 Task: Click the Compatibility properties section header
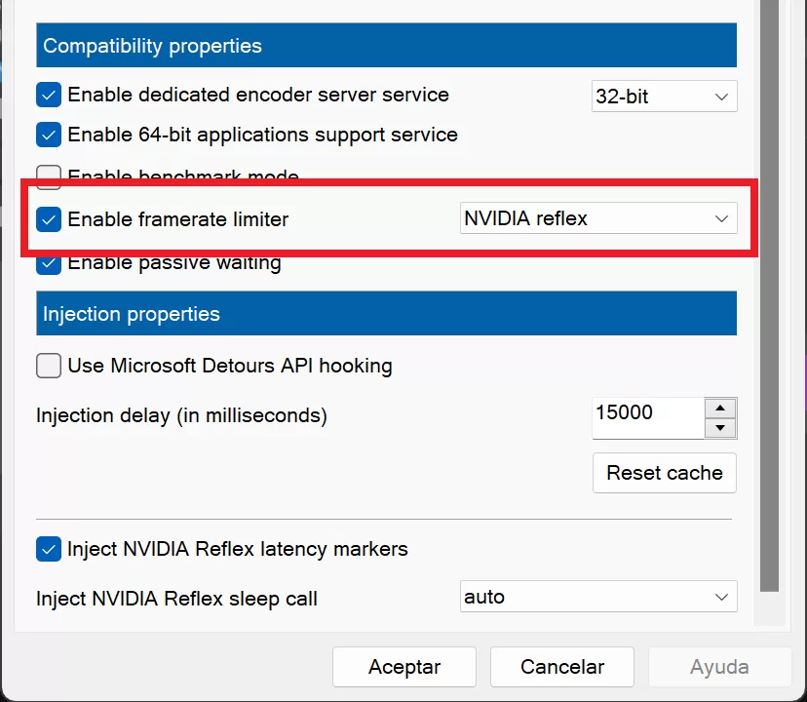(x=386, y=46)
